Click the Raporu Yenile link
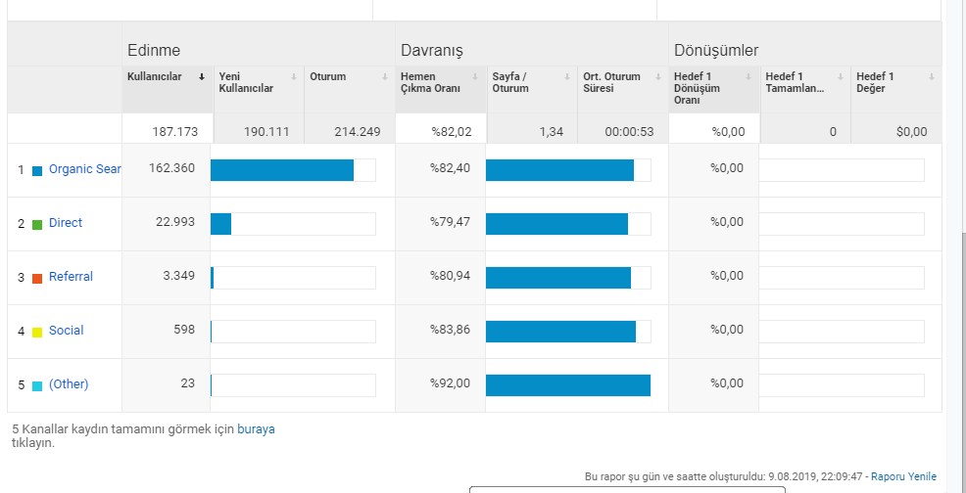 903,476
